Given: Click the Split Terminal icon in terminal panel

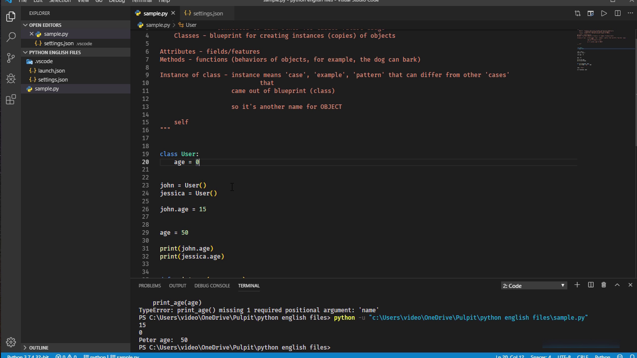Looking at the screenshot, I should point(591,285).
